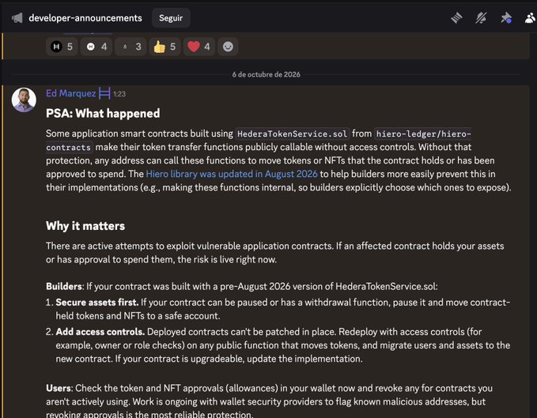Toggle the red heart reaction
The image size is (537, 418).
pyautogui.click(x=199, y=47)
